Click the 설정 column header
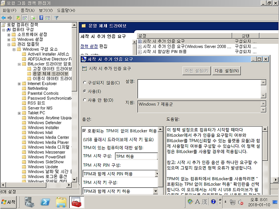 (x=184, y=36)
